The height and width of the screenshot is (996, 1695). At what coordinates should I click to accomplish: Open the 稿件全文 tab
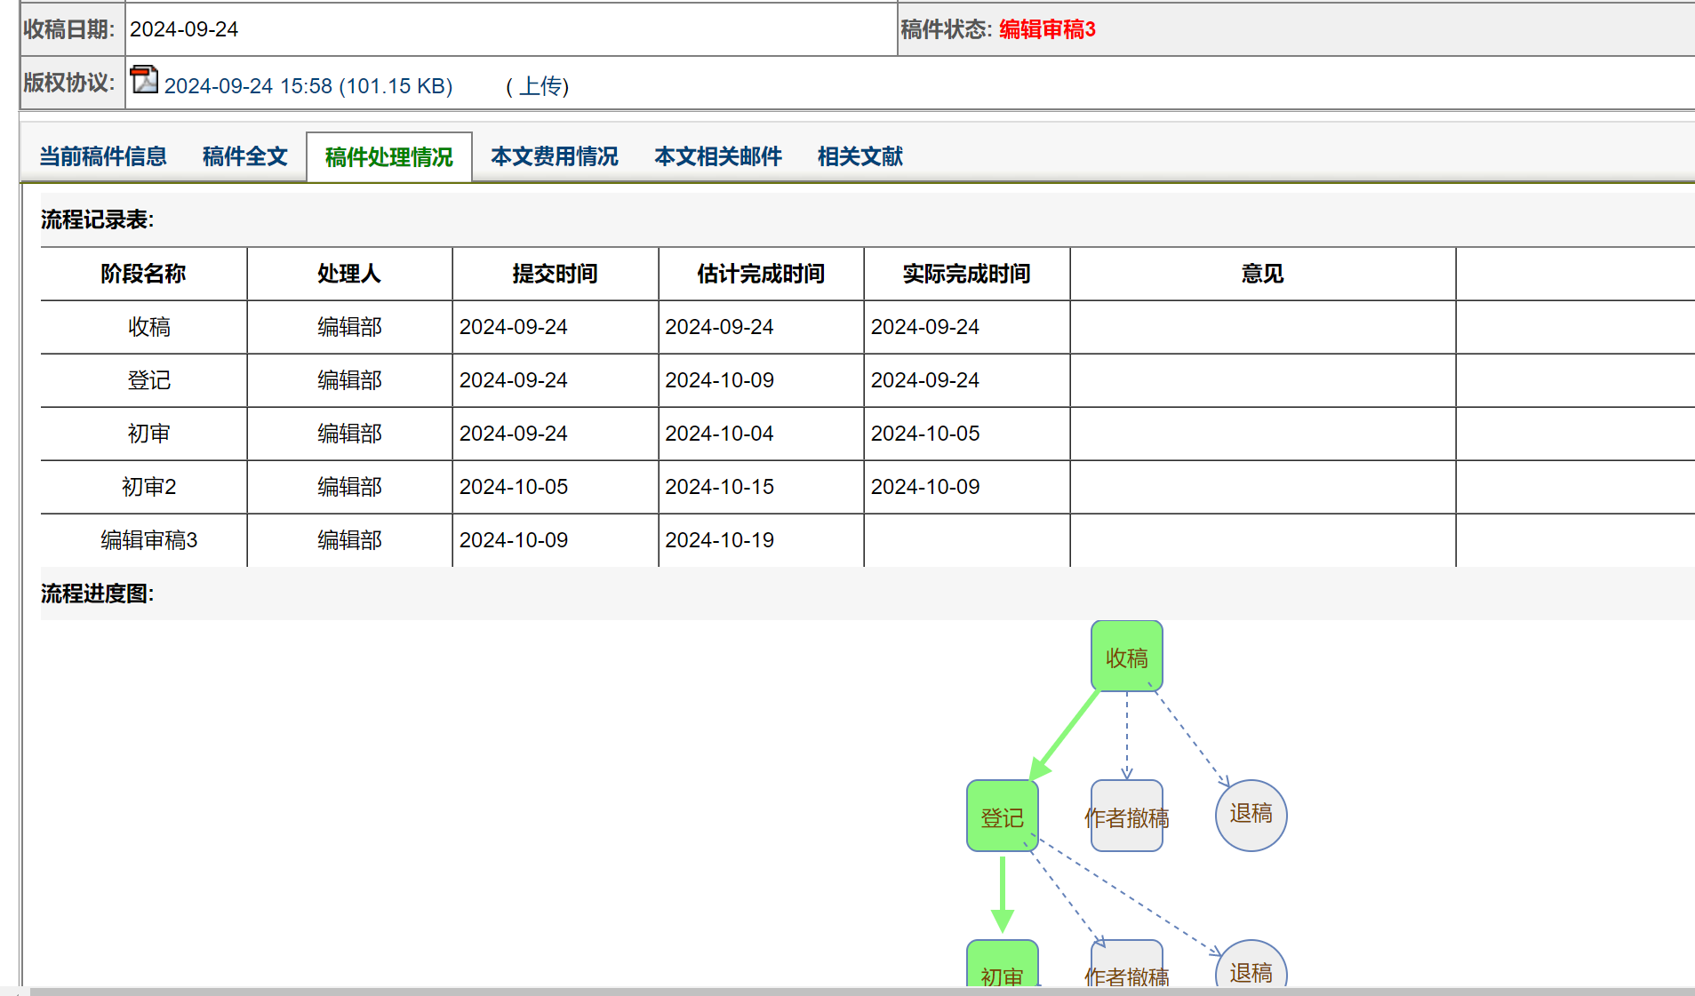click(x=244, y=157)
